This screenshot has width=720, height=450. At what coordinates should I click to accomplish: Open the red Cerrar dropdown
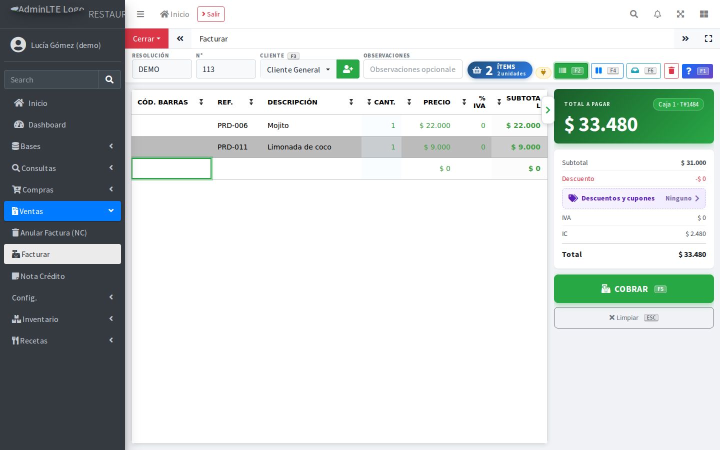click(x=146, y=38)
